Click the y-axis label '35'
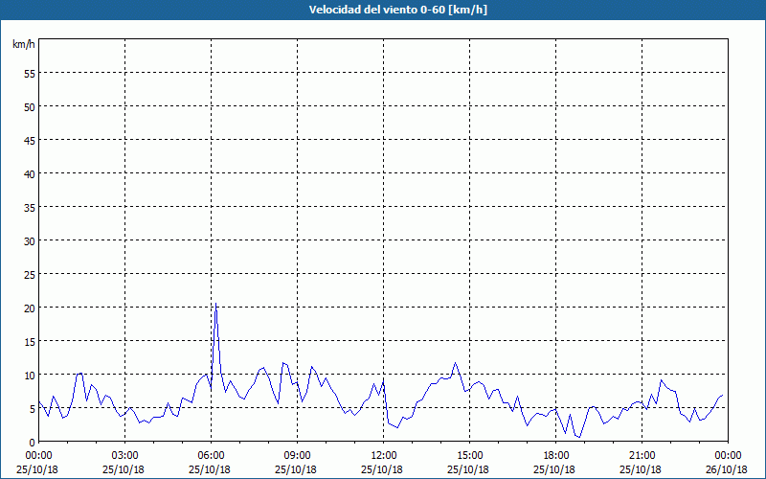This screenshot has width=766, height=479. pyautogui.click(x=30, y=208)
